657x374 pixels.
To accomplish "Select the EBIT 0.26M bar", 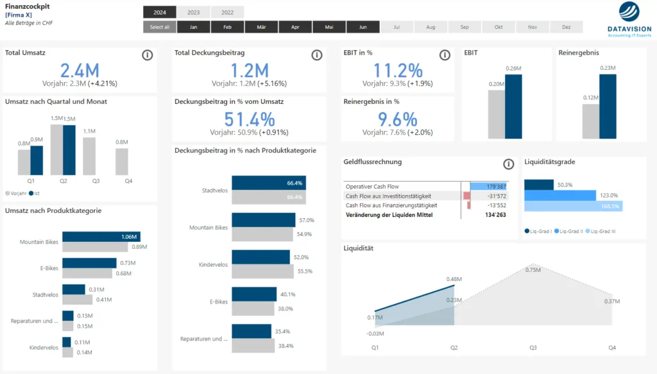I will pos(513,106).
